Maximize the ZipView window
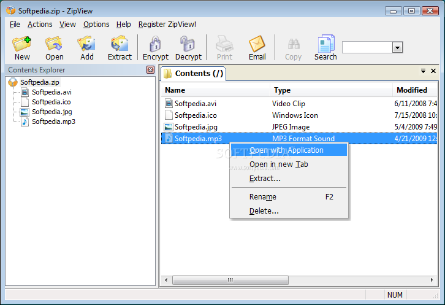The width and height of the screenshot is (445, 305). pos(411,11)
